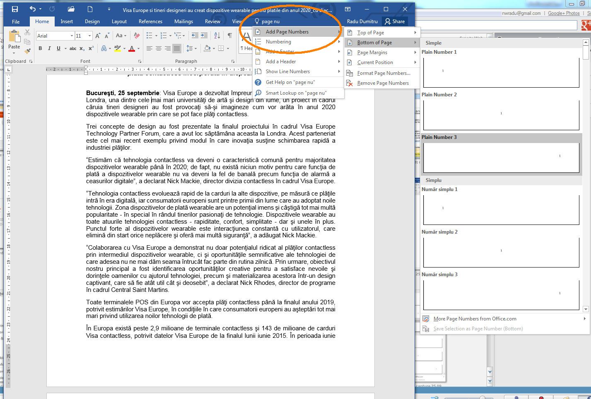Toggle Italic formatting
This screenshot has width=591, height=399.
click(49, 48)
